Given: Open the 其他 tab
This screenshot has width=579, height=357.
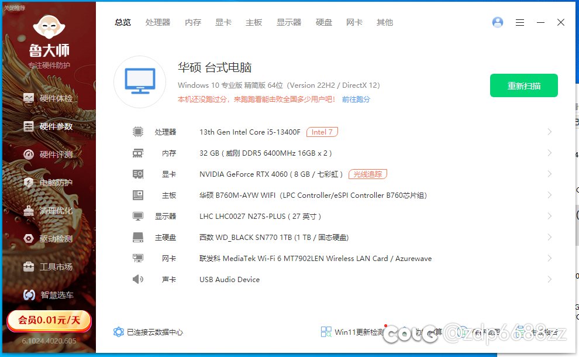Looking at the screenshot, I should coord(385,23).
